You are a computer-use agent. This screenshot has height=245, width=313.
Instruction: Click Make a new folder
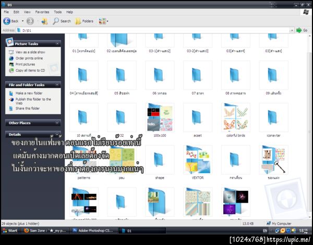point(29,93)
